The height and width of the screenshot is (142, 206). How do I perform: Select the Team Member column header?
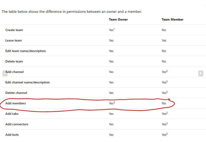172,19
